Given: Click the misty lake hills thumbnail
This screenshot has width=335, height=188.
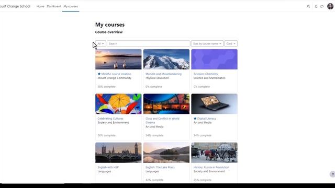Looking at the screenshot, I should tap(166, 152).
